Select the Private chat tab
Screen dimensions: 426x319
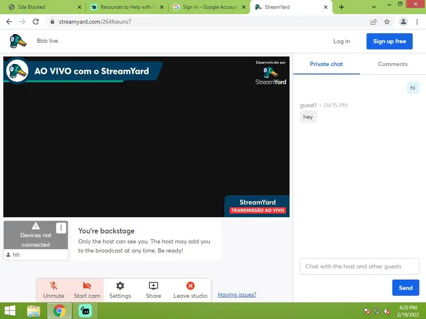[326, 64]
